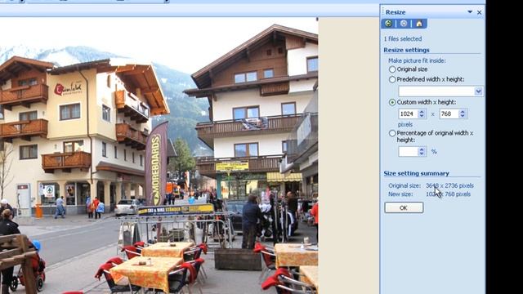Click the height spinner arrows
The image size is (523, 294).
[463, 114]
